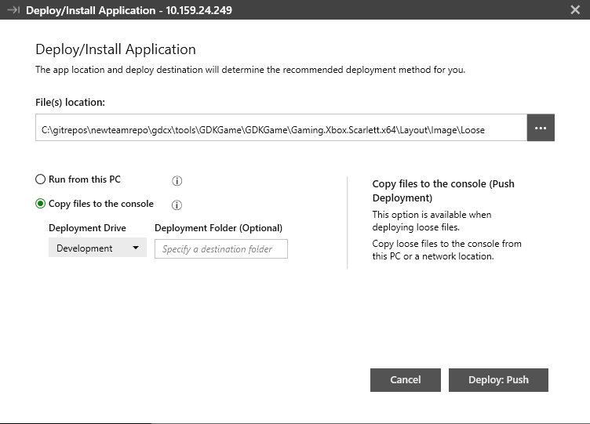Screen dimensions: 590x424
Task: Click the Deploy: Push button
Action: [x=498, y=379]
